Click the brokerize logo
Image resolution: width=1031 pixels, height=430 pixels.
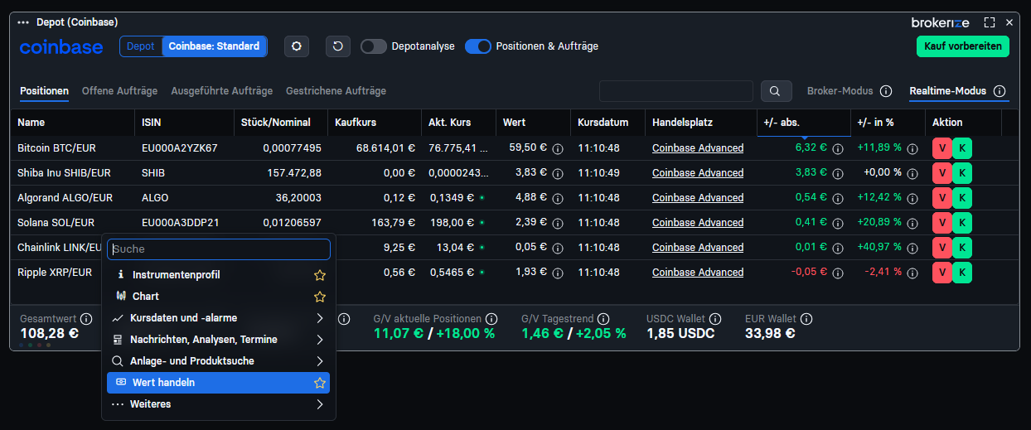pos(940,22)
